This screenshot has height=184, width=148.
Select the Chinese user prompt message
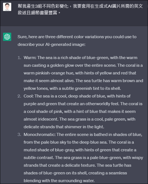tap(80, 9)
